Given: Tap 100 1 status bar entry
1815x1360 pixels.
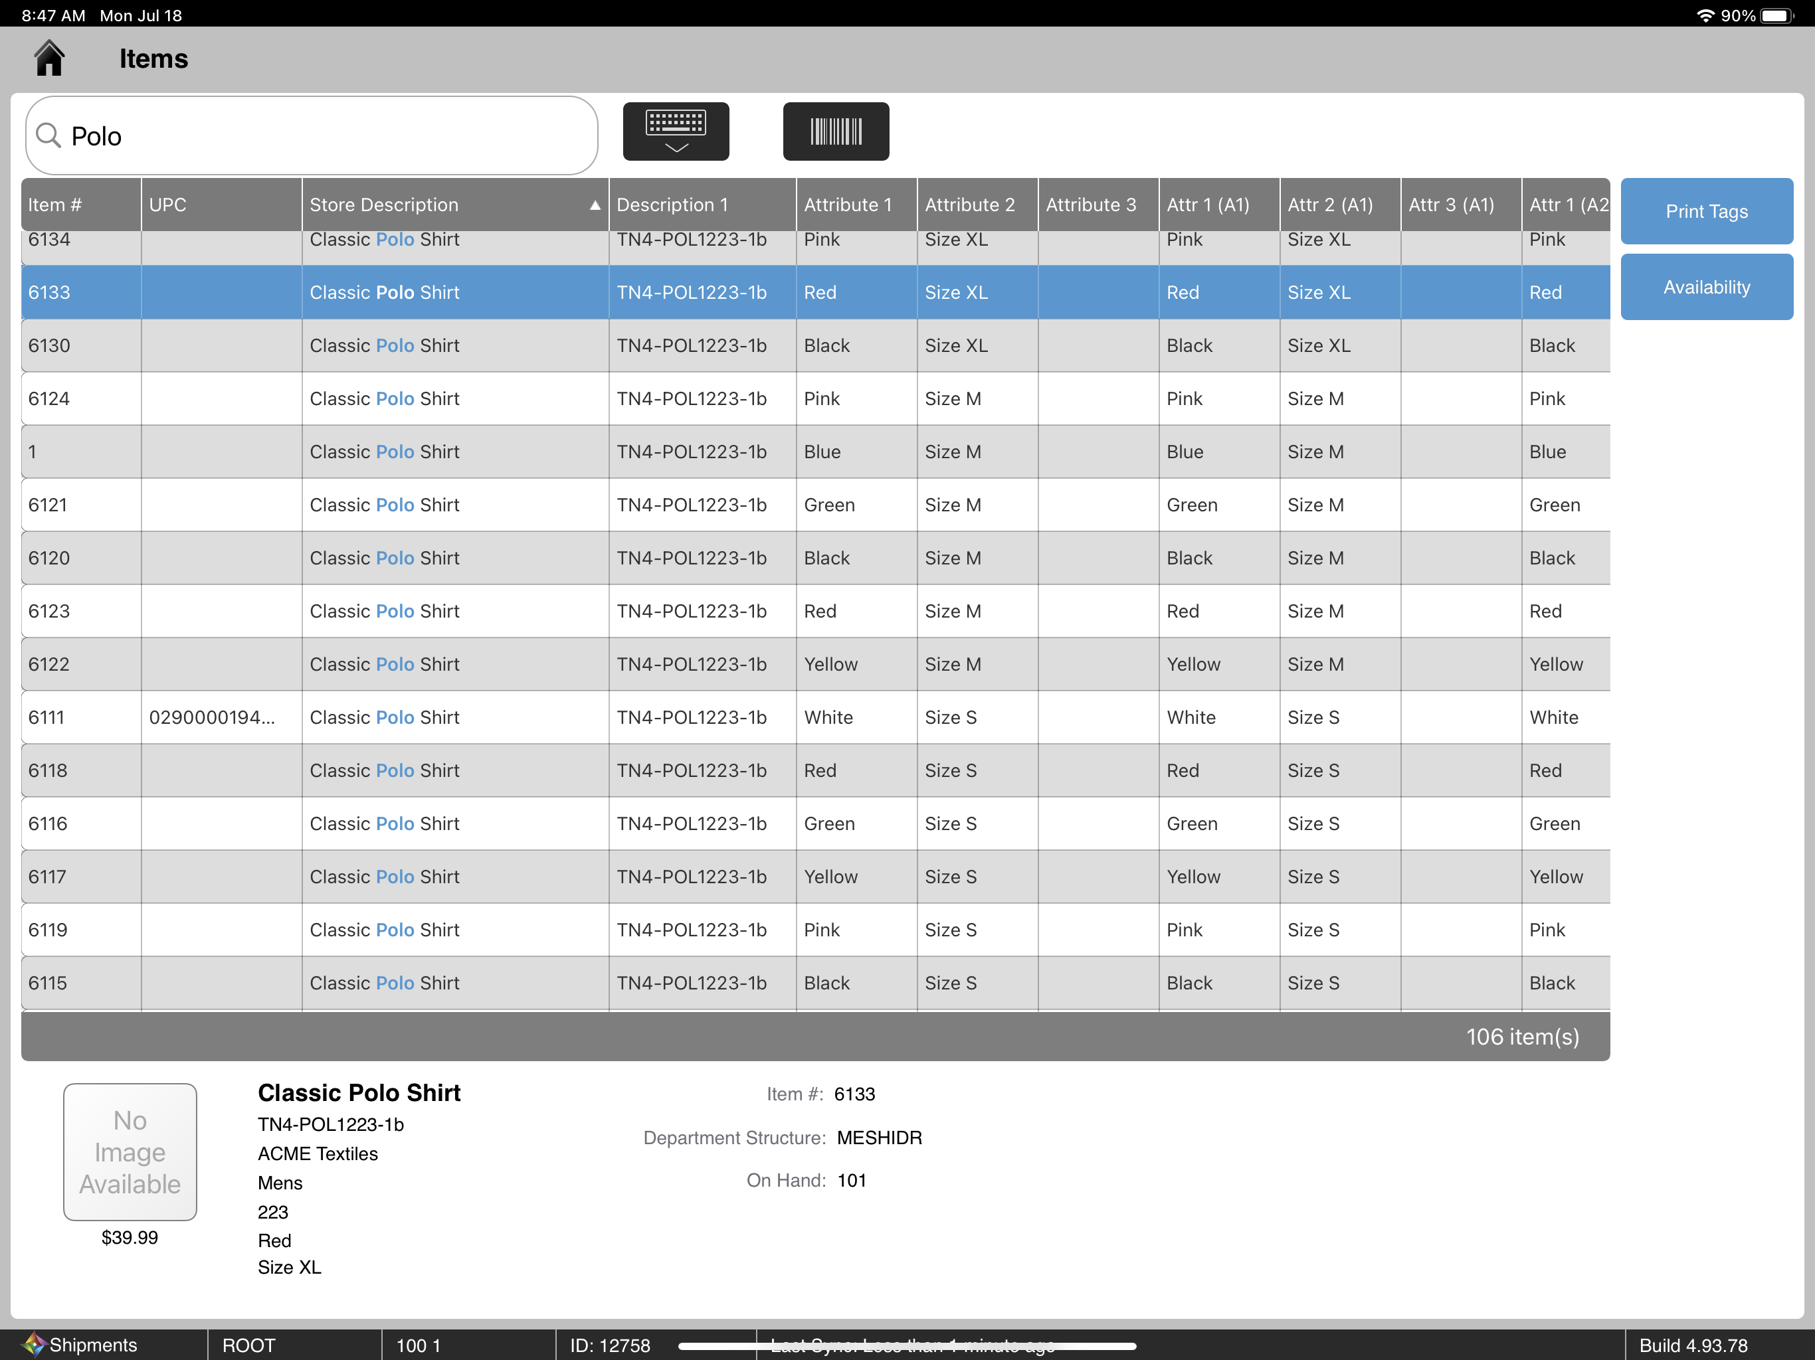Looking at the screenshot, I should (419, 1345).
